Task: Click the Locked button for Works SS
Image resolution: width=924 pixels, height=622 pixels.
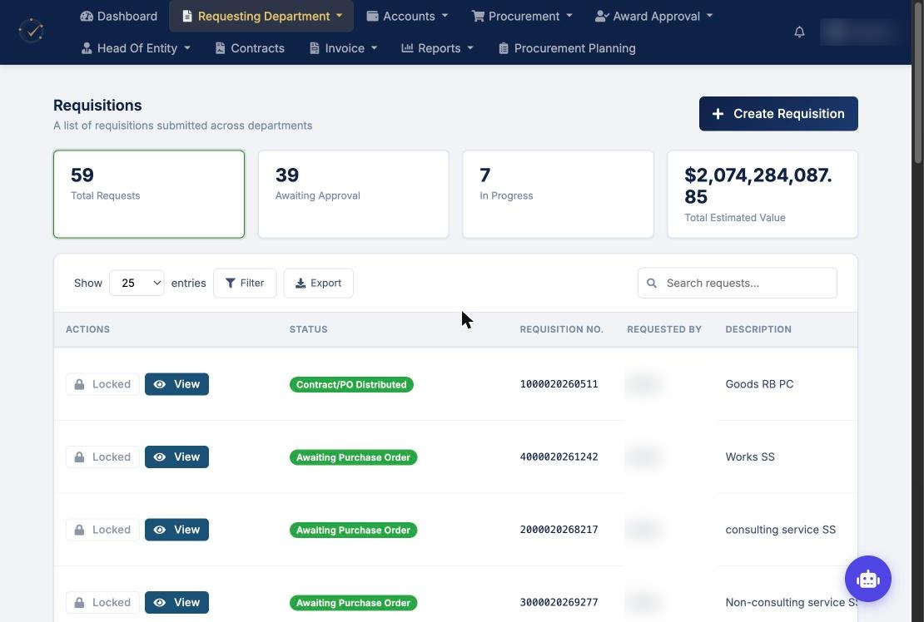Action: click(x=102, y=457)
